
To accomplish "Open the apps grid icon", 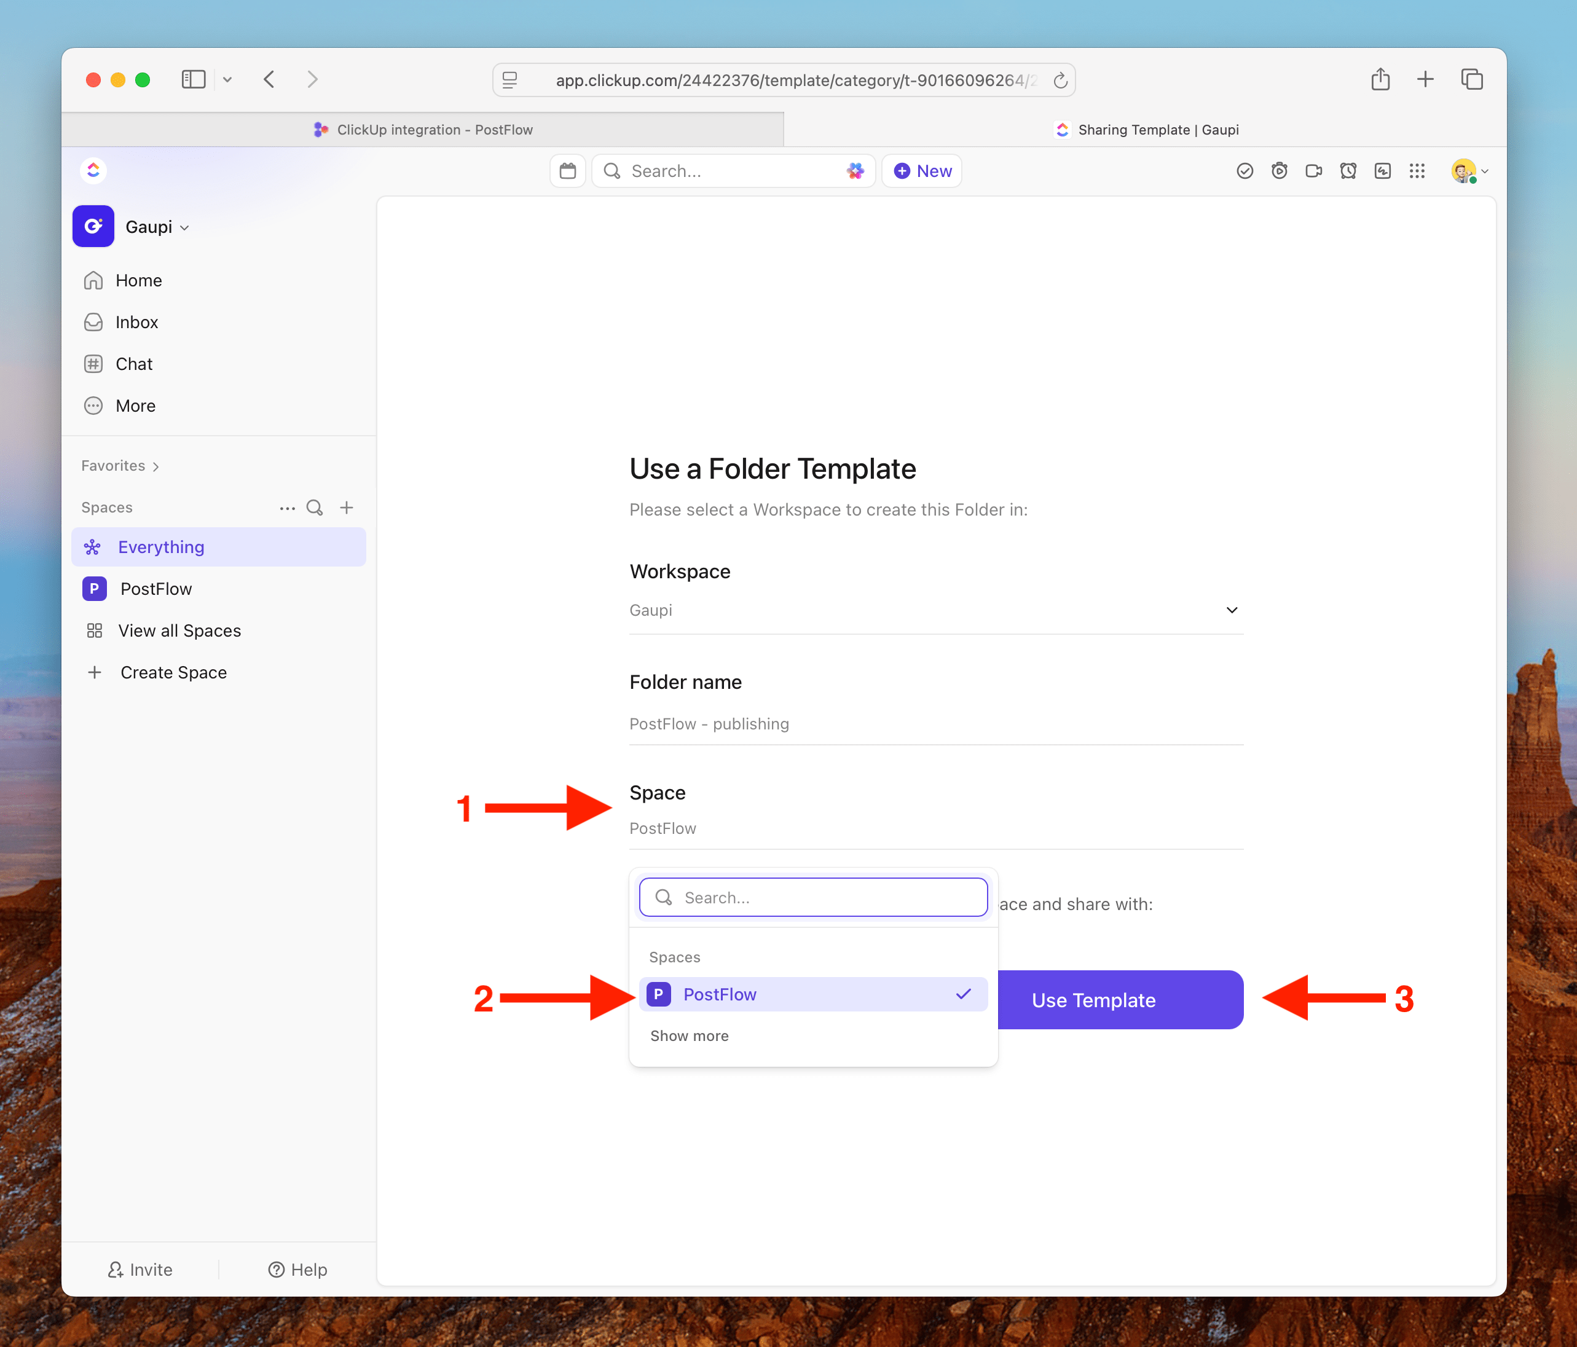I will pos(1417,170).
